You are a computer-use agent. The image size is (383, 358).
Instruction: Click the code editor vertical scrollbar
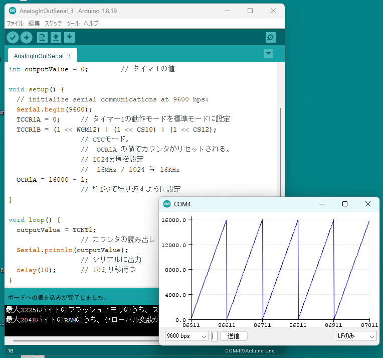(280, 151)
